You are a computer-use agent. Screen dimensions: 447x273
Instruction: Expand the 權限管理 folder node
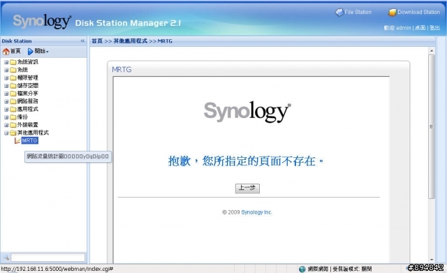pos(6,78)
